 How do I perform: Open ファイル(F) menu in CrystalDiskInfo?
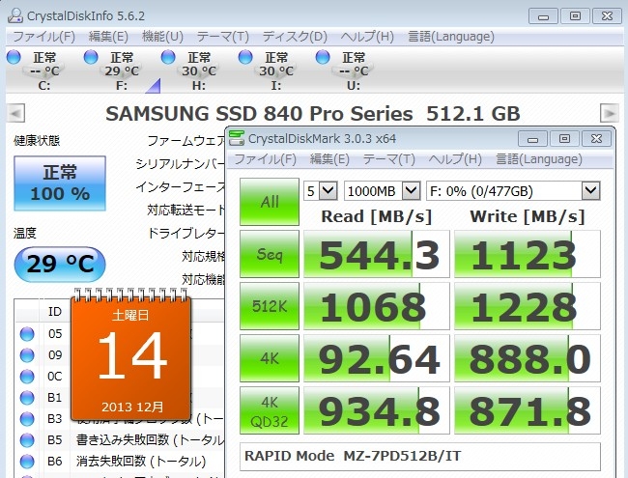[44, 37]
